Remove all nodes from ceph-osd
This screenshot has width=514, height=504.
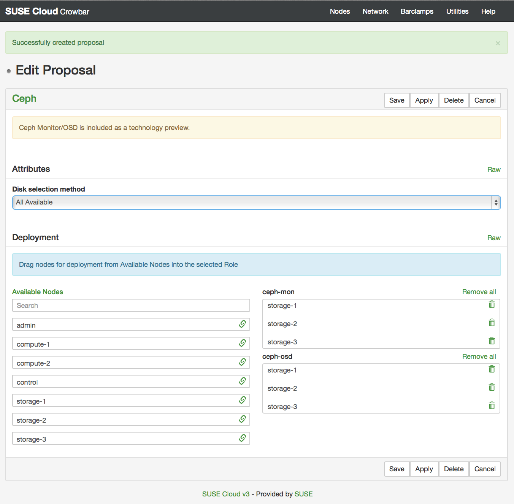[x=479, y=357]
